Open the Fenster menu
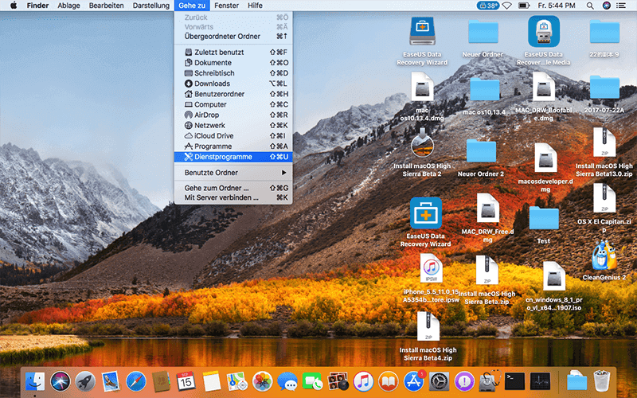Screen dimensions: 637x398 tap(226, 6)
